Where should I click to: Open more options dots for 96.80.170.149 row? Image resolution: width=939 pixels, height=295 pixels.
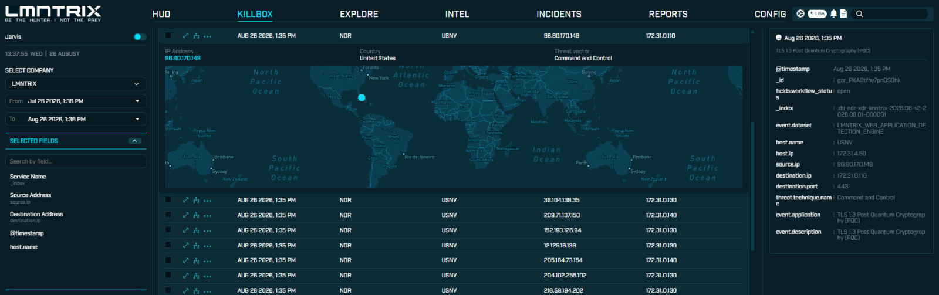coord(207,36)
